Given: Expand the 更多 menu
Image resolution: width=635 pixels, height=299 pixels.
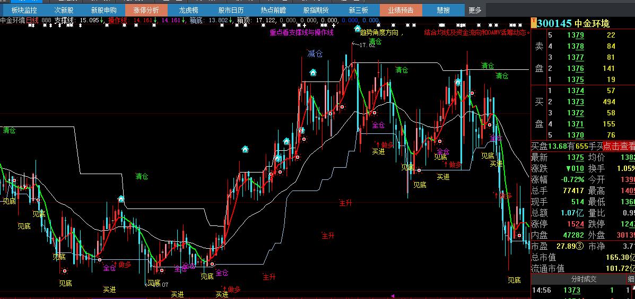Looking at the screenshot, I should [475, 10].
